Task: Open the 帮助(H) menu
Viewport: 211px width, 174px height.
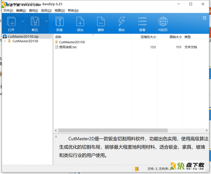Action: (x=73, y=11)
